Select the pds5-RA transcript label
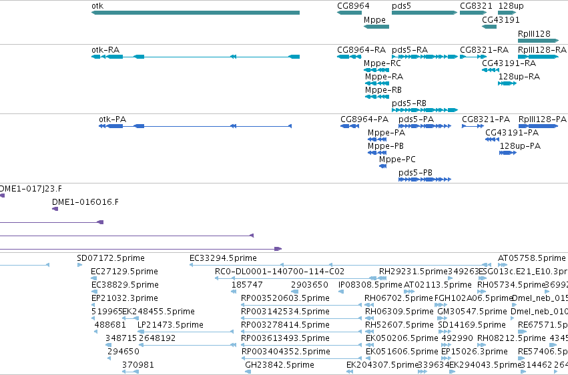Screen dimensions: 568x375 coord(410,49)
